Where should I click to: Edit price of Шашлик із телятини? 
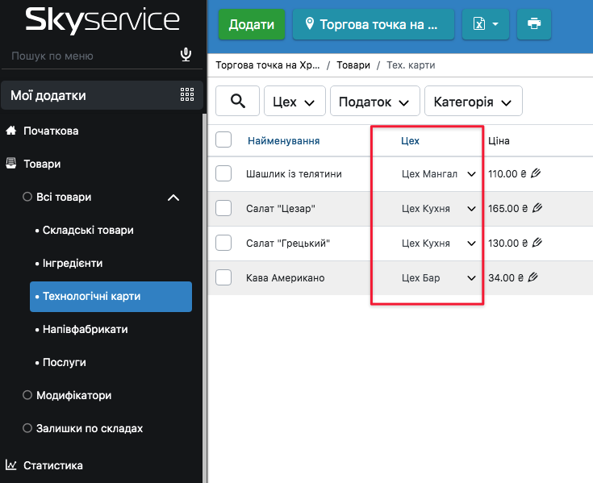(x=537, y=173)
